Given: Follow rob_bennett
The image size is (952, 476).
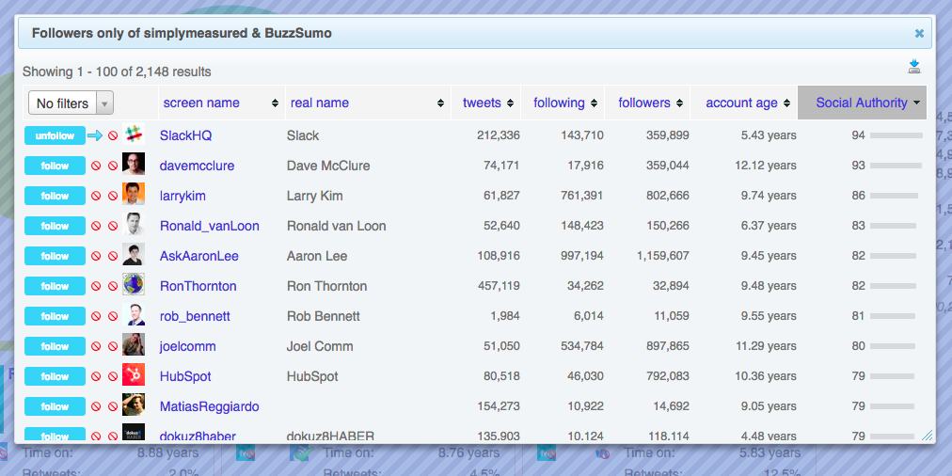Looking at the screenshot, I should (x=55, y=316).
